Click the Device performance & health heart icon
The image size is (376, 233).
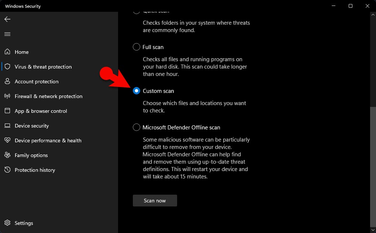[7, 140]
